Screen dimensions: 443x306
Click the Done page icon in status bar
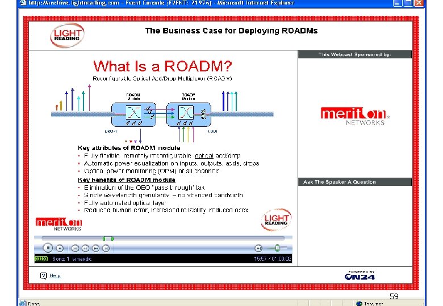pos(23,304)
